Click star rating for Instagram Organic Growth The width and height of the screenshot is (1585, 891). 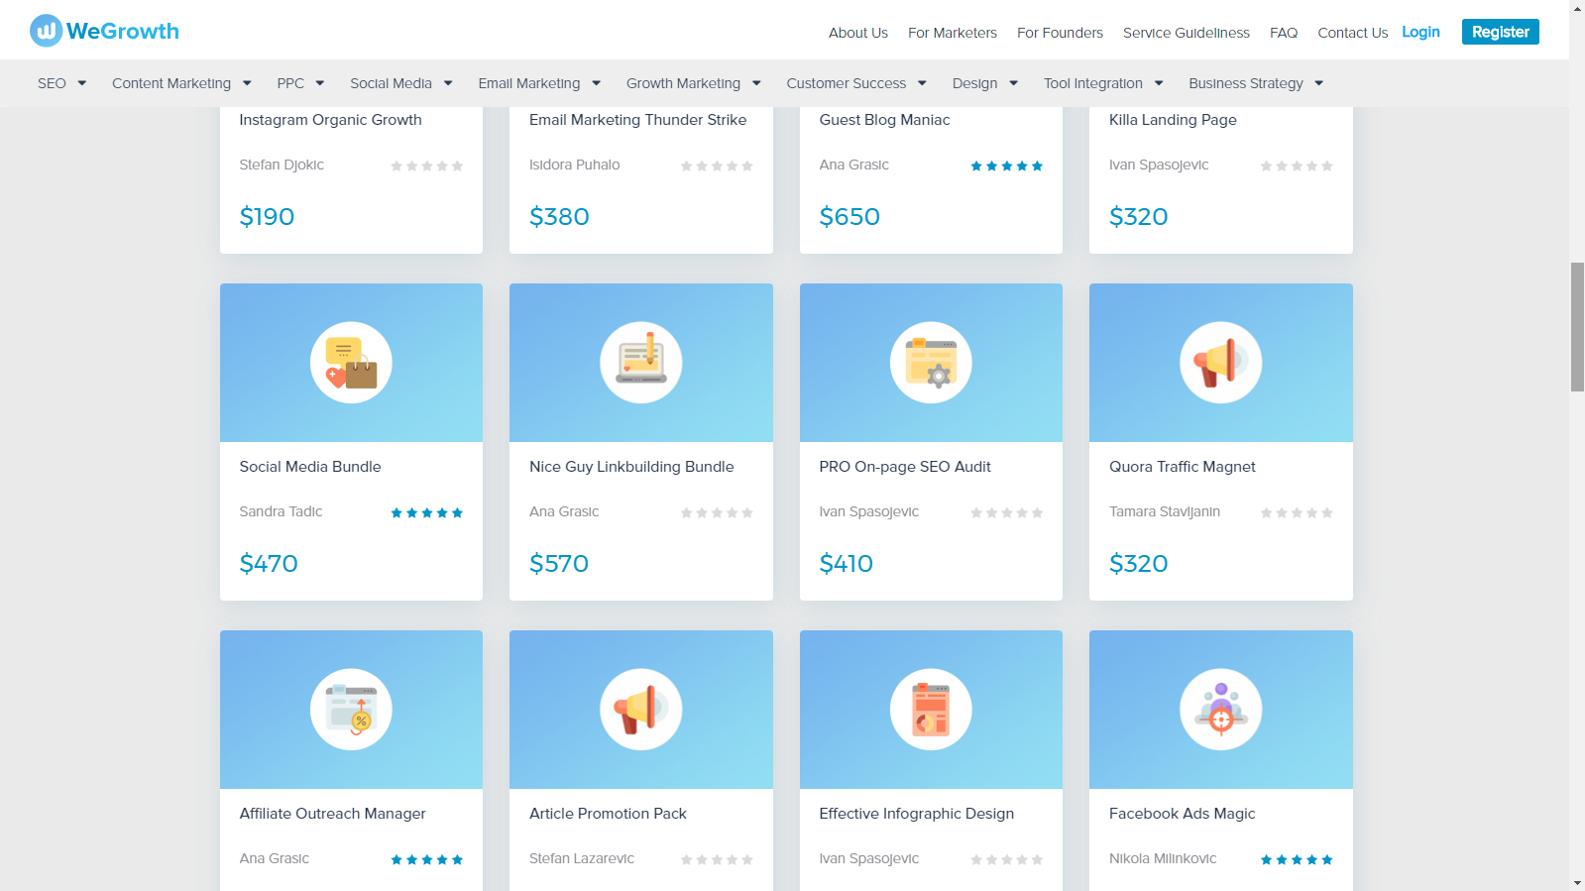pyautogui.click(x=427, y=166)
